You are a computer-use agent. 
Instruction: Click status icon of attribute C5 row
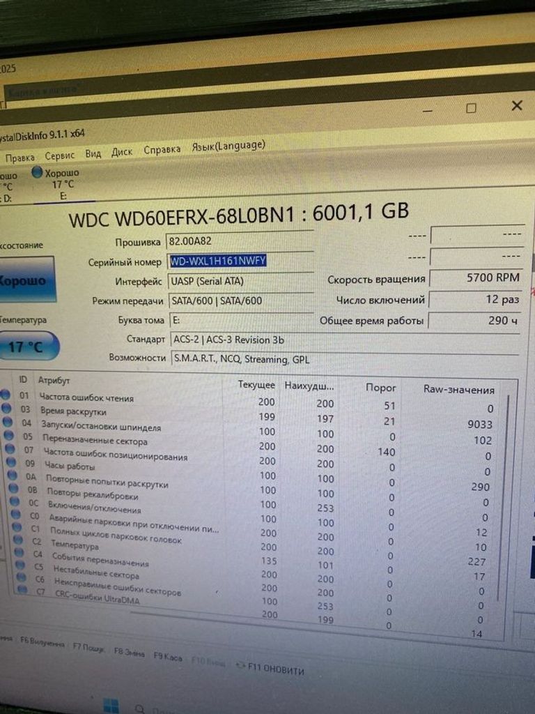pos(20,565)
